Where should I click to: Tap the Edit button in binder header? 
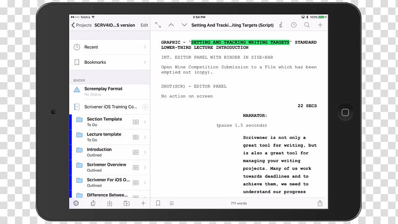144,25
